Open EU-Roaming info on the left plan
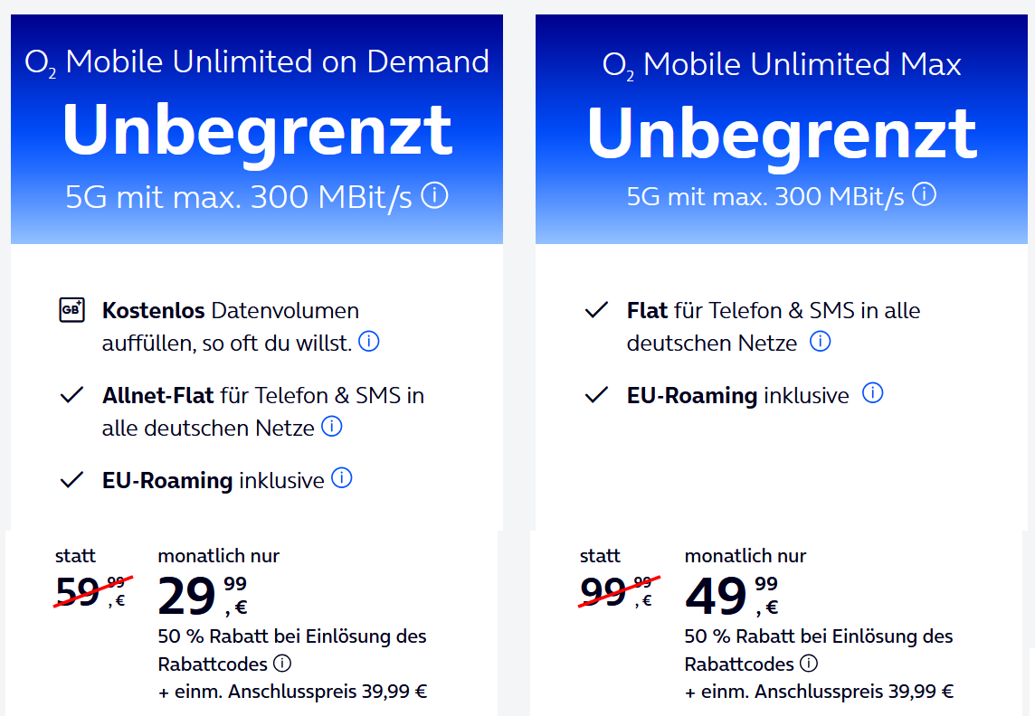The width and height of the screenshot is (1035, 716). [341, 477]
